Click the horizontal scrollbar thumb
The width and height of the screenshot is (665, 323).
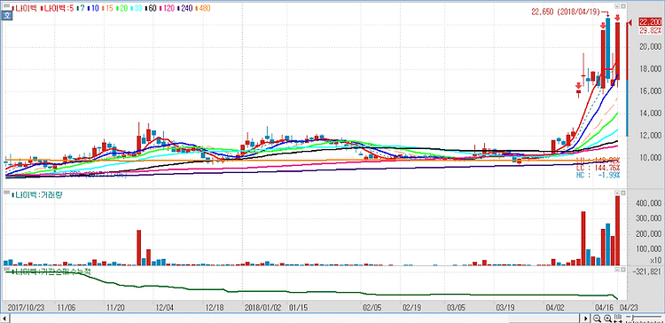tap(545, 318)
